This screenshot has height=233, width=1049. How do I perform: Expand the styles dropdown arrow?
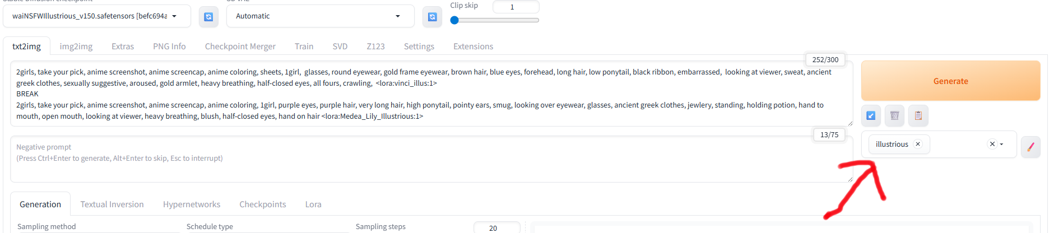coord(1002,144)
